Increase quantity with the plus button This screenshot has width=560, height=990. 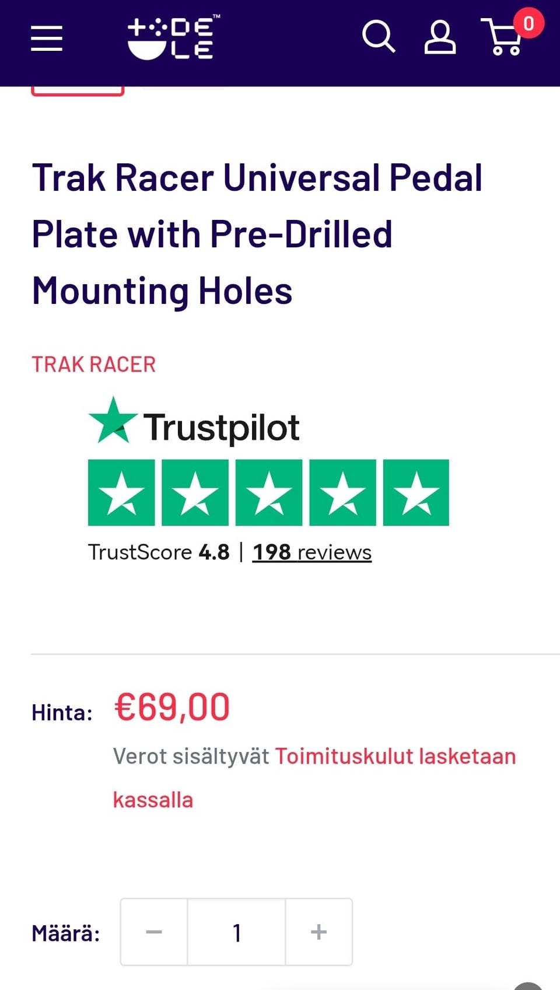click(x=318, y=932)
